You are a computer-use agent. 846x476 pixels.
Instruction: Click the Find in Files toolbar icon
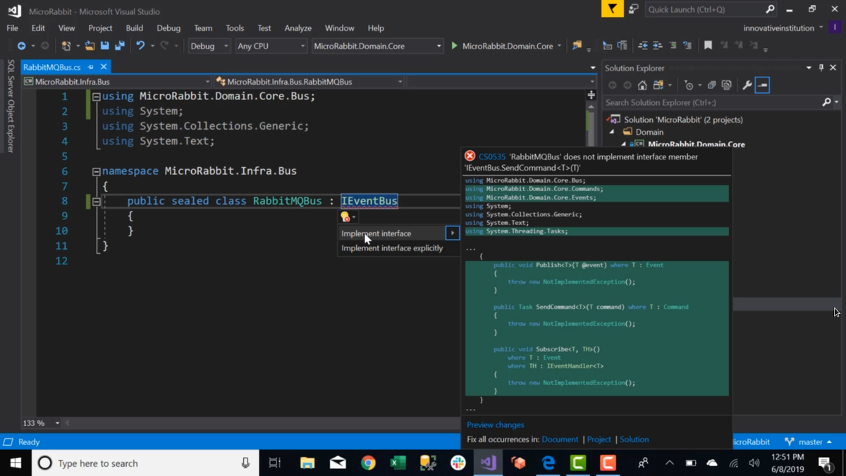(x=577, y=46)
